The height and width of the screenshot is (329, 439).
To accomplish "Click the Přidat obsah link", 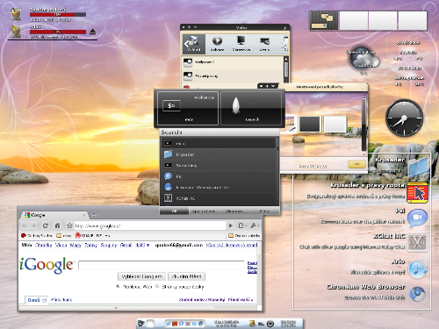I will (240, 299).
